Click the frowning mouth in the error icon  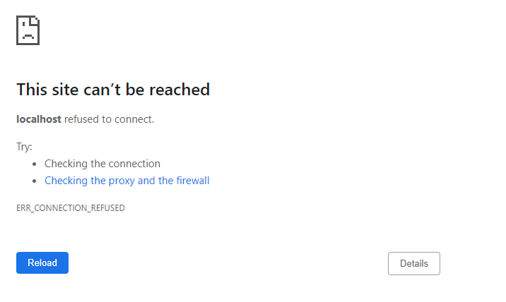(28, 36)
